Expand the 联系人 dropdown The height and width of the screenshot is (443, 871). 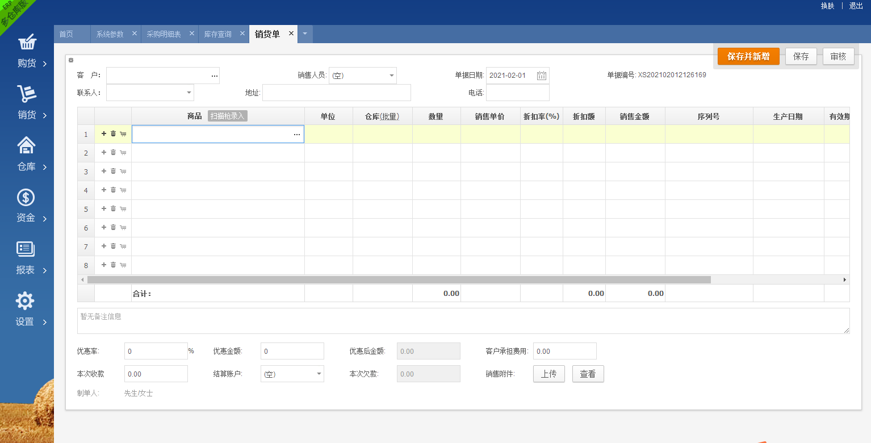click(189, 93)
